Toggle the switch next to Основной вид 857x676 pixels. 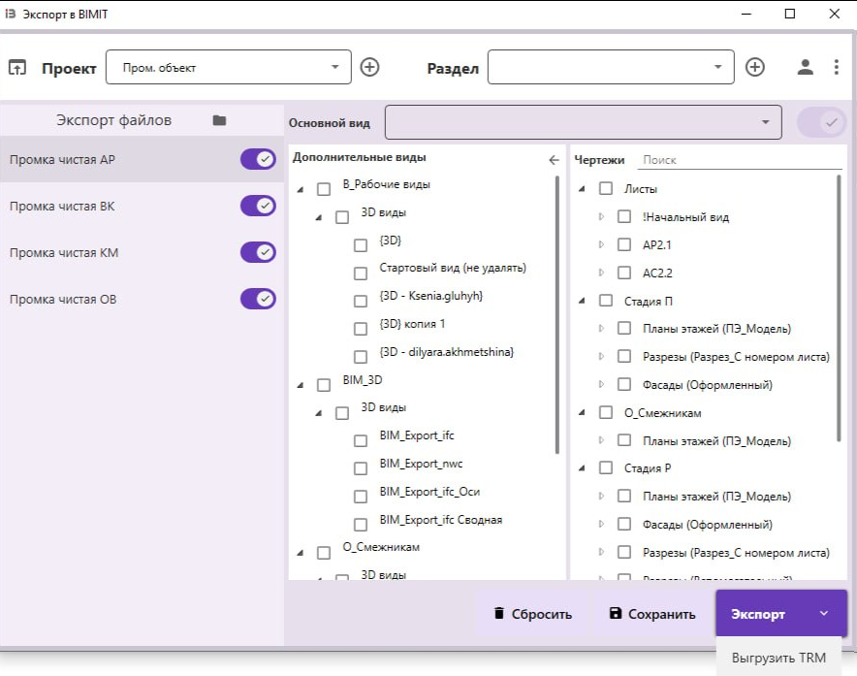821,122
